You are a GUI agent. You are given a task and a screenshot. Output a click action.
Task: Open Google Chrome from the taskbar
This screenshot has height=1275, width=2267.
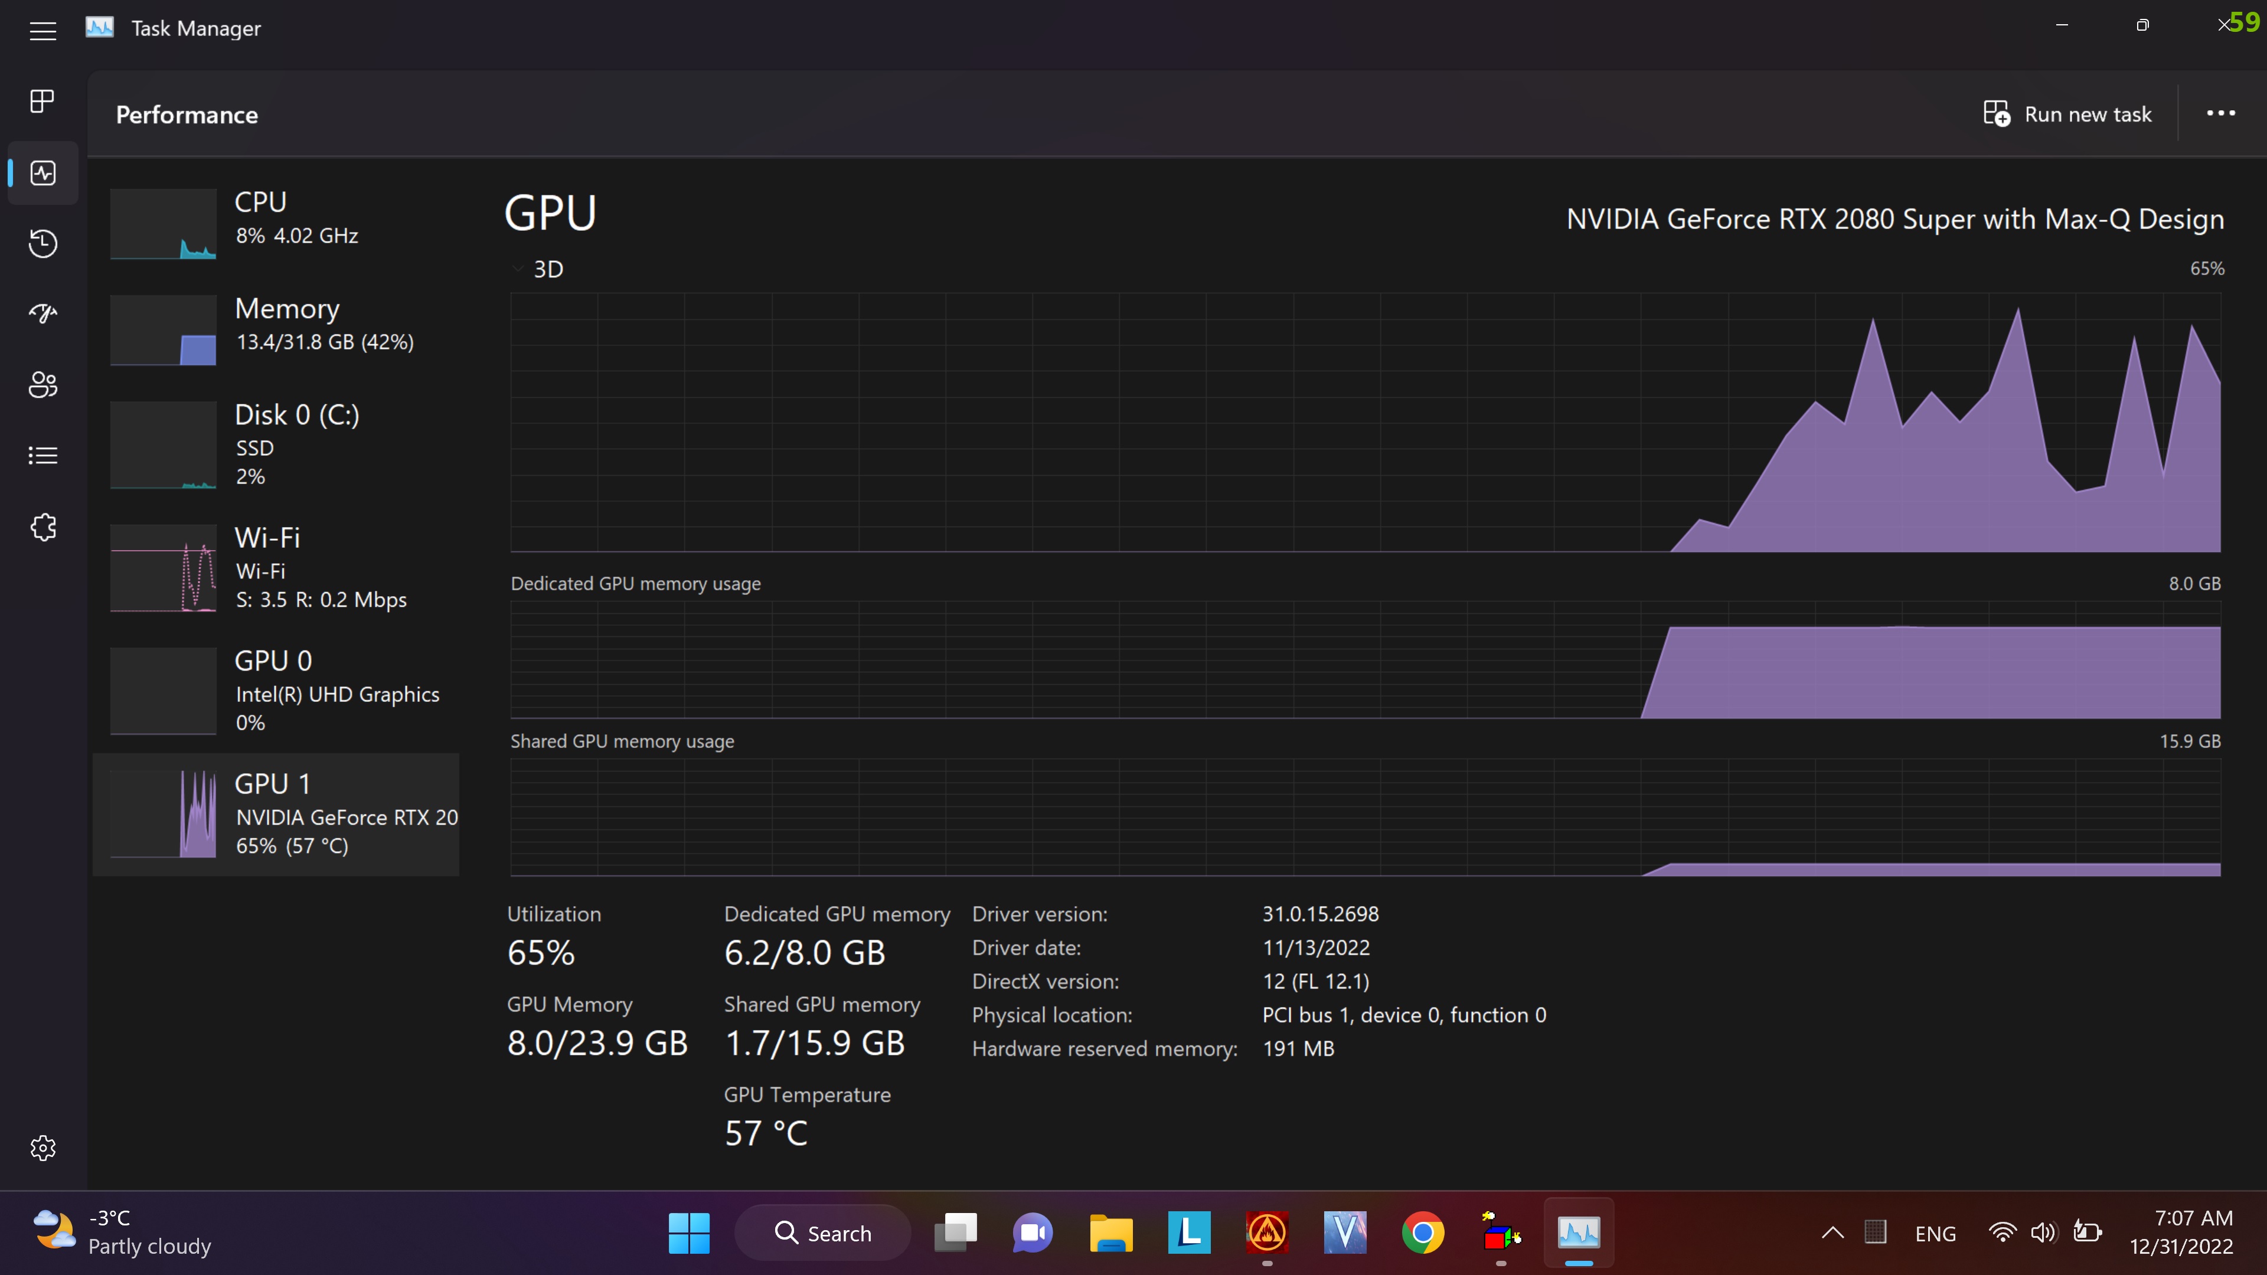click(1422, 1232)
